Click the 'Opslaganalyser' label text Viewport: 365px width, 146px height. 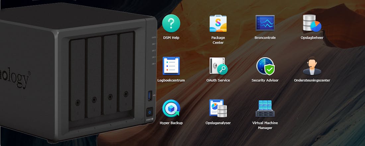tap(218, 123)
